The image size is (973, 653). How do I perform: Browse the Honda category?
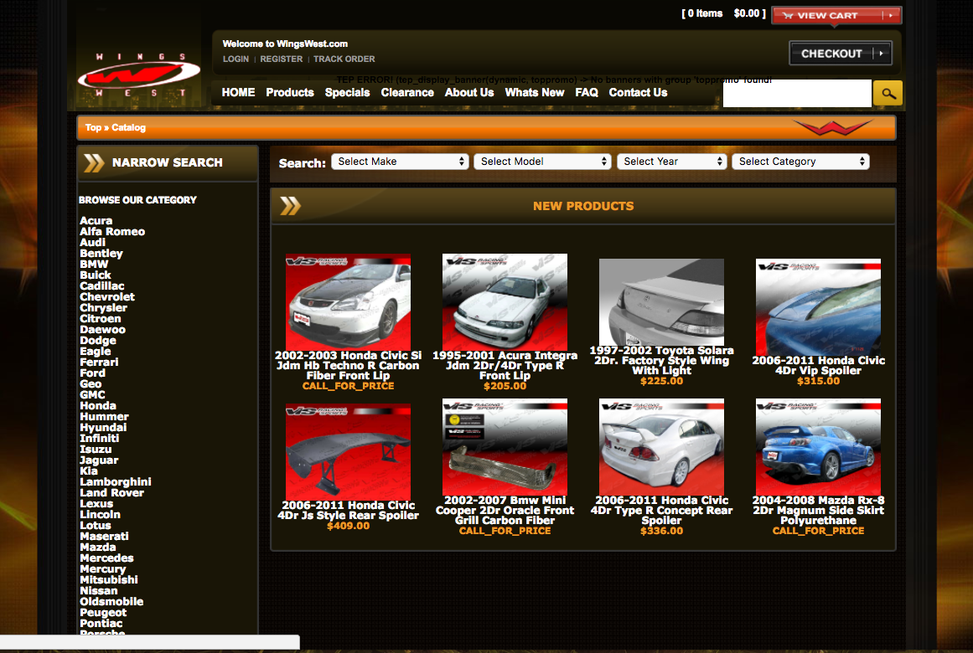[x=98, y=405]
